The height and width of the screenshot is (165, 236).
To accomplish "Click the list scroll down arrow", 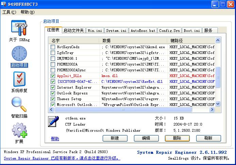I will click(218, 104).
